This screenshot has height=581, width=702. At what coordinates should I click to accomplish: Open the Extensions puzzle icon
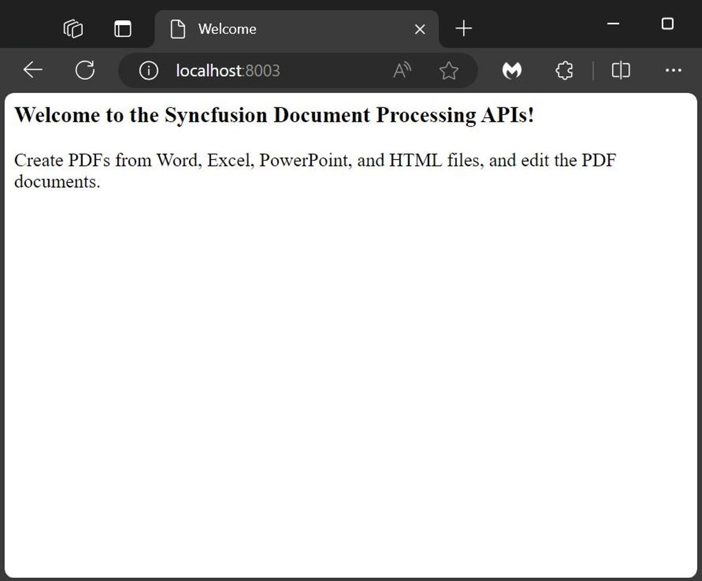coord(564,70)
